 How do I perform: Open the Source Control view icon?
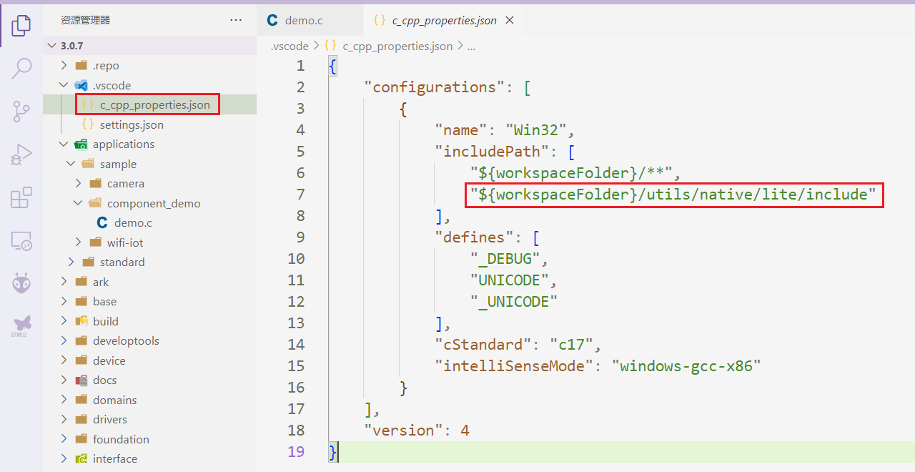click(x=21, y=112)
